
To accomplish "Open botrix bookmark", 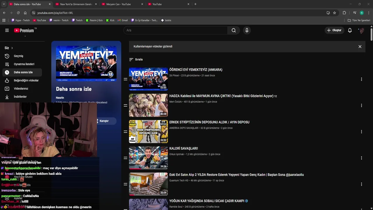I will tap(166, 20).
